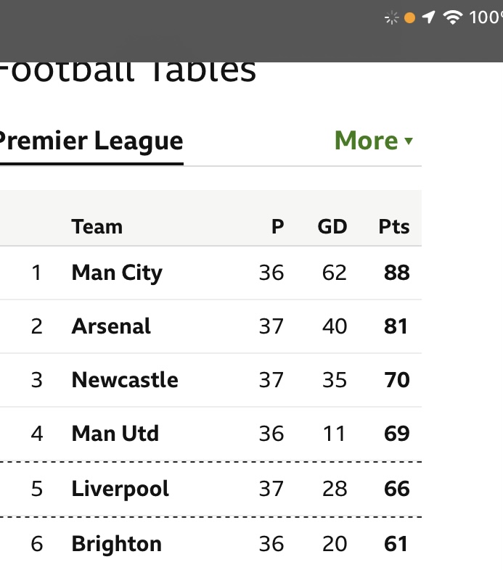Open the Man Utd team page
503x570 pixels.
(115, 434)
